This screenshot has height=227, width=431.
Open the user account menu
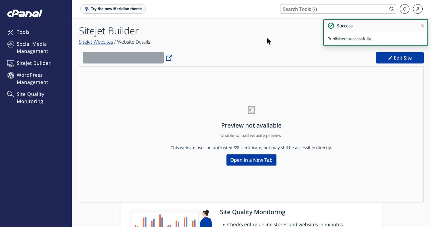pyautogui.click(x=418, y=9)
